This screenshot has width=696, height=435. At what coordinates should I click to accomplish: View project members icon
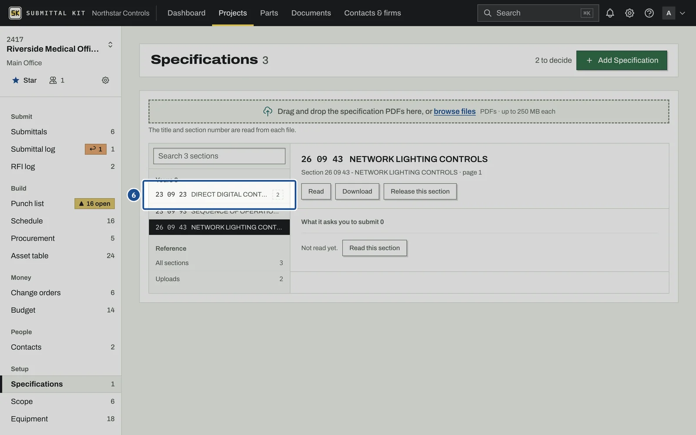coord(57,80)
